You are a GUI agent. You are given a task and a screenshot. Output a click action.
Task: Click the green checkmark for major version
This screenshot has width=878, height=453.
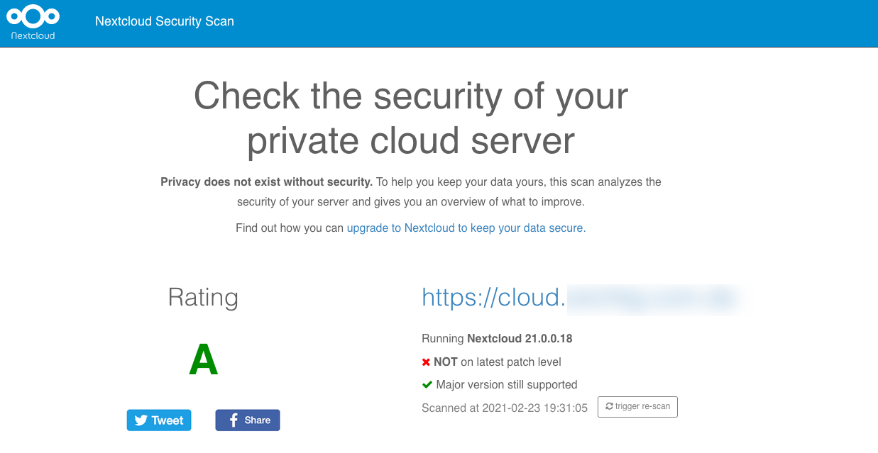pos(427,385)
